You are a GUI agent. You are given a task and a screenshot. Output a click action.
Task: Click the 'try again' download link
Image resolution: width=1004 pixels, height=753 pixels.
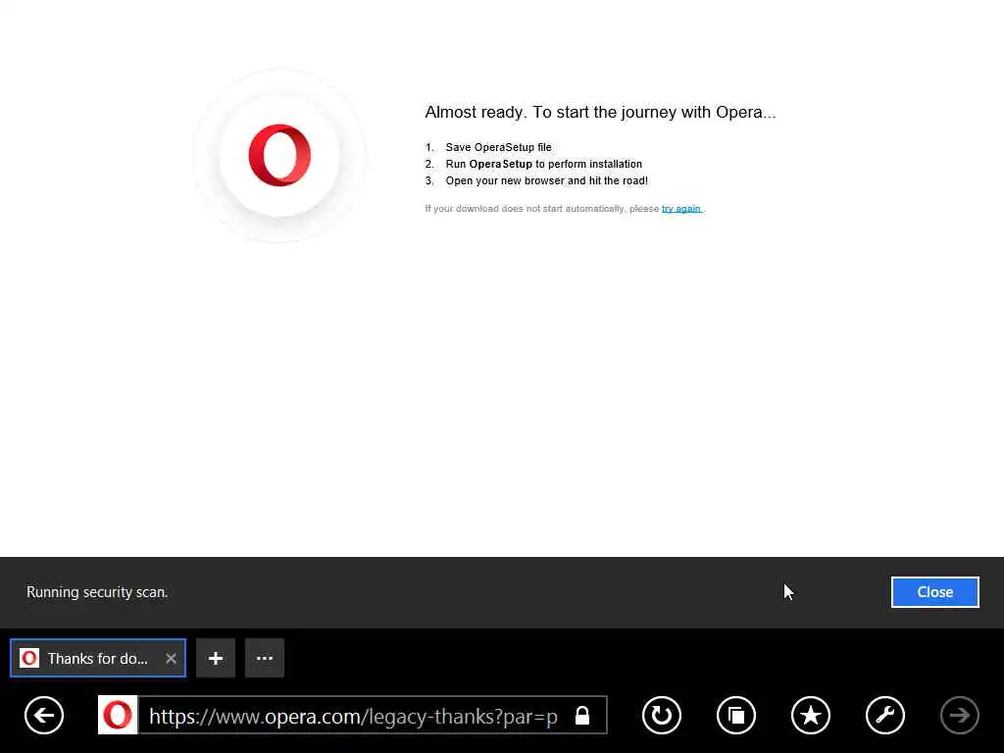coord(681,209)
